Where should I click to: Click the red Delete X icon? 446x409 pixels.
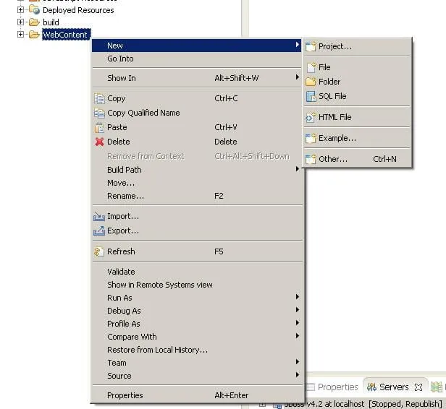[99, 142]
